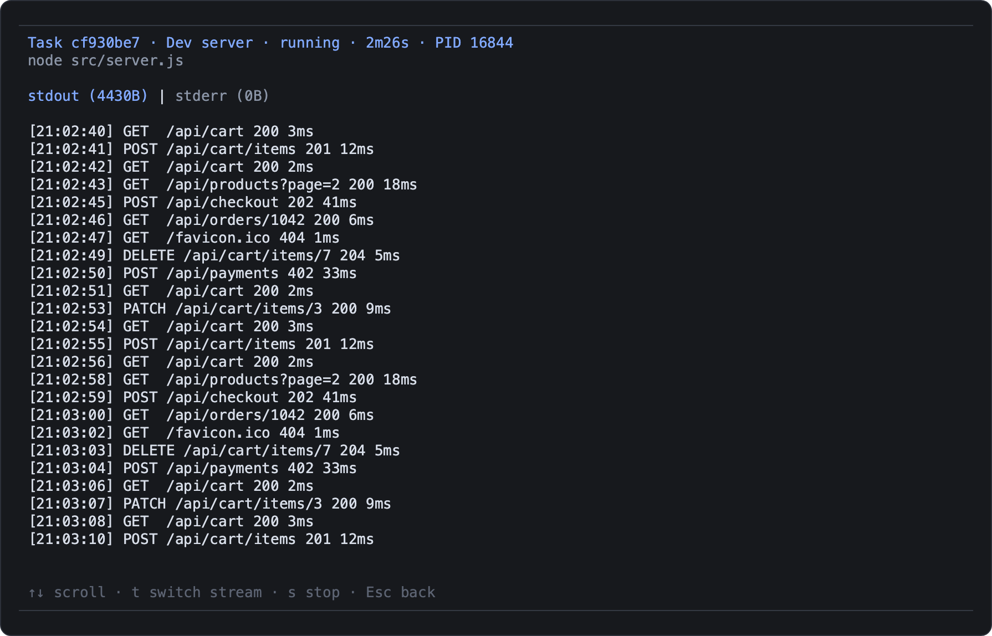
Task: Select log line at 21:03:08 GET /api/cart
Action: (171, 521)
